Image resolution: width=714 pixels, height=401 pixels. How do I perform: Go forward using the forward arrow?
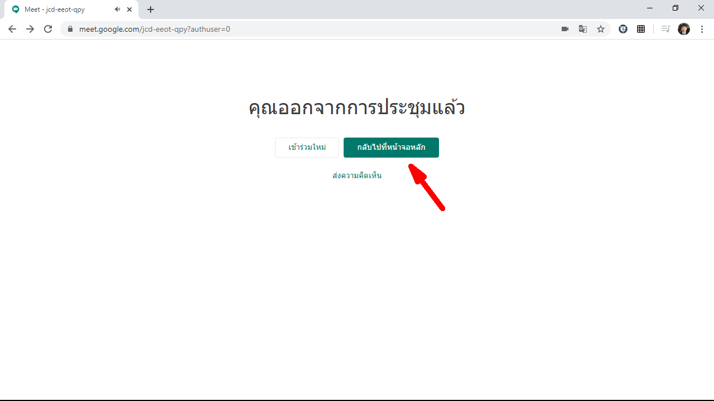click(30, 29)
